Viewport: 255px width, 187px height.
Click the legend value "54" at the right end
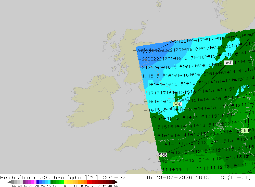tap(116, 186)
